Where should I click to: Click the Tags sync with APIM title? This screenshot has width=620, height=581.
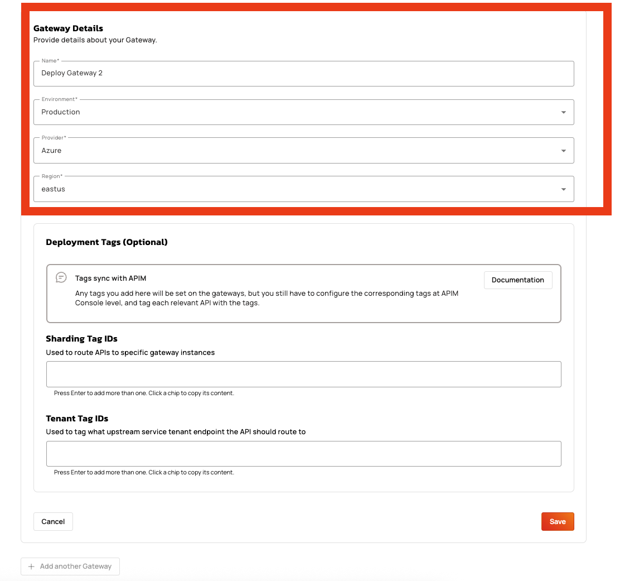(x=110, y=278)
